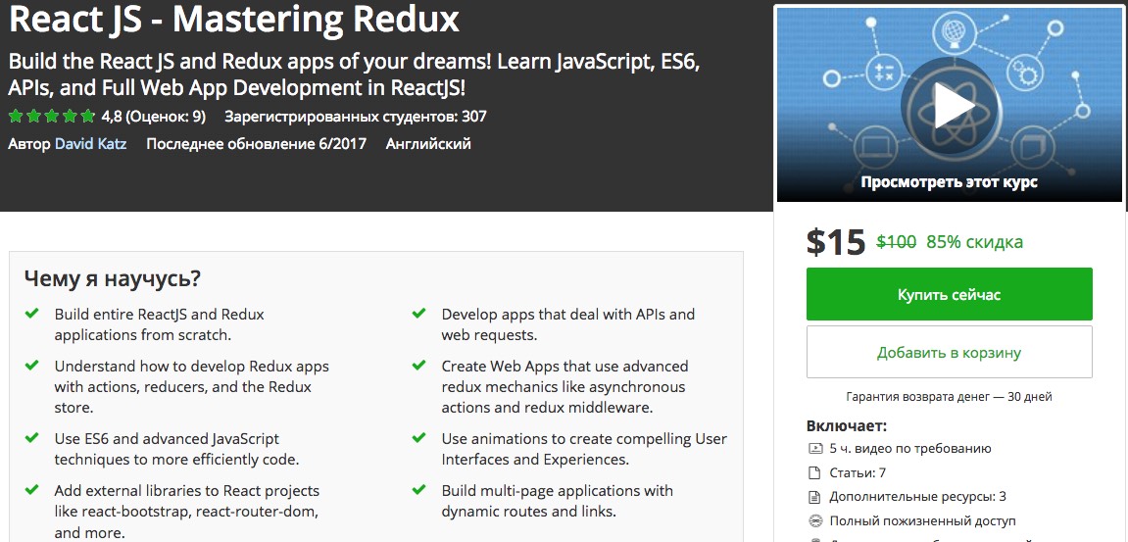Click the checkmark beside "Develop apps that deal"
This screenshot has height=542, width=1128.
click(419, 314)
